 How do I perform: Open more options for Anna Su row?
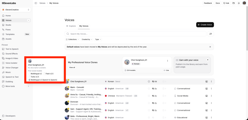pos(211,96)
